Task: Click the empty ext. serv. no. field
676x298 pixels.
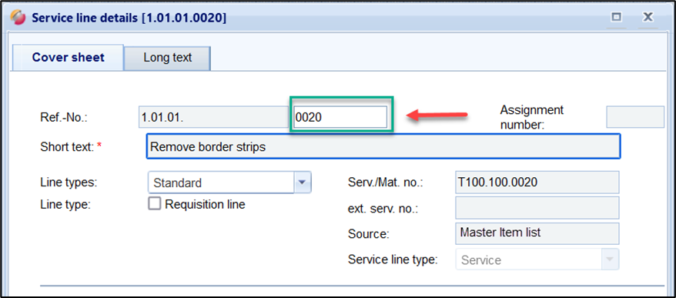Action: (x=537, y=208)
